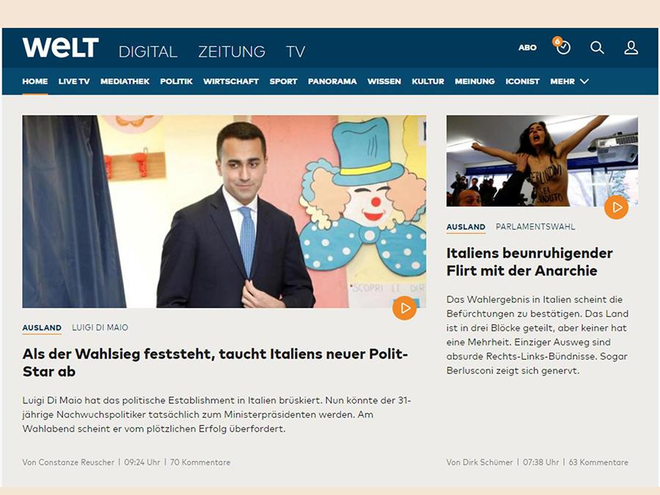
Task: Select the SPORT navigation entry
Action: tap(283, 81)
